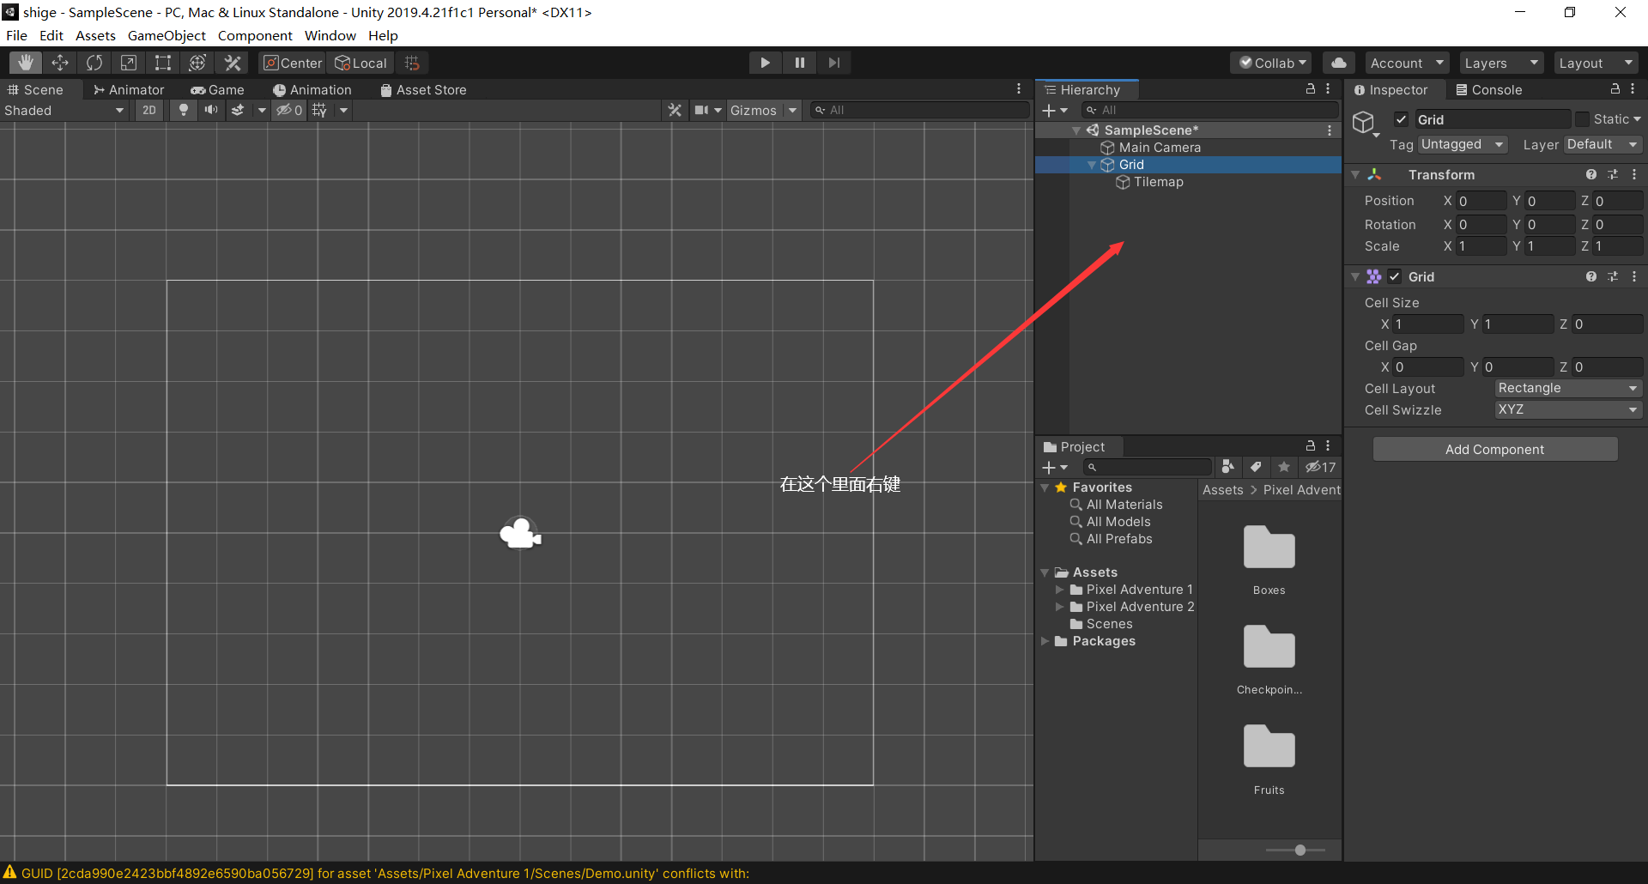
Task: Open the Window menu
Action: click(330, 35)
